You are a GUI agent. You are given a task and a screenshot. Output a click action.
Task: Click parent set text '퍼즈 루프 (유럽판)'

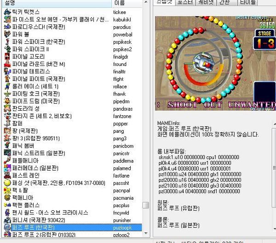click(x=178, y=208)
